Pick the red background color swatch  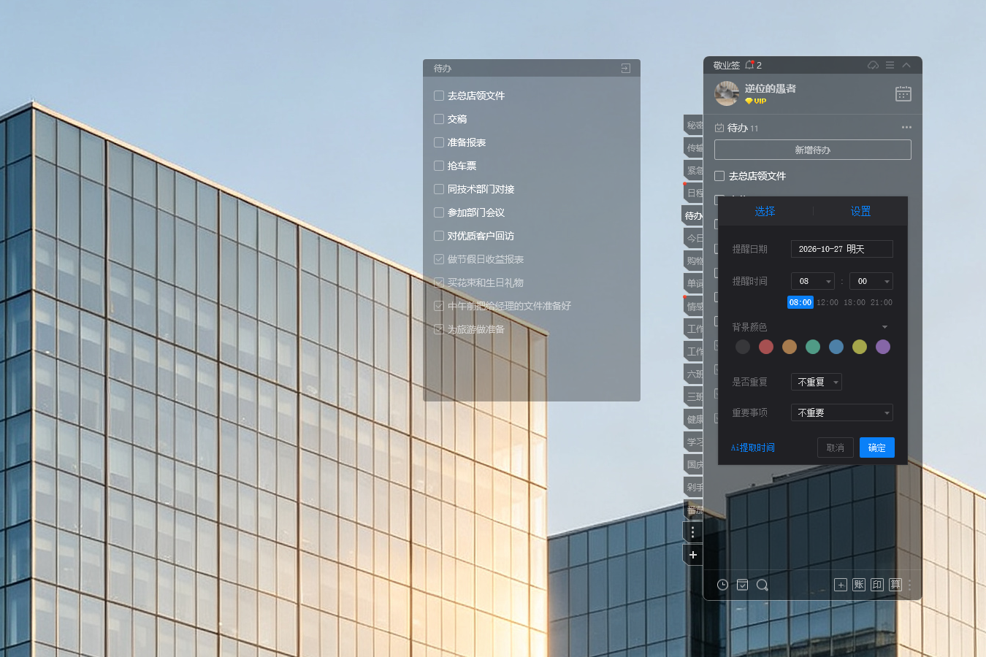766,347
